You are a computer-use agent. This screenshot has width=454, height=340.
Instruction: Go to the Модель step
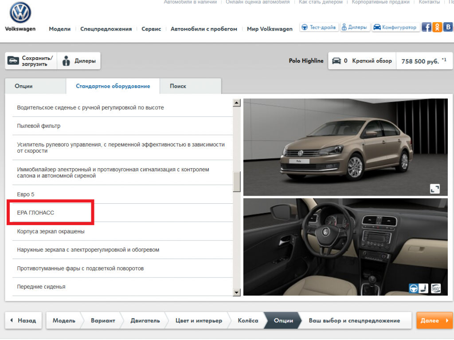[64, 320]
